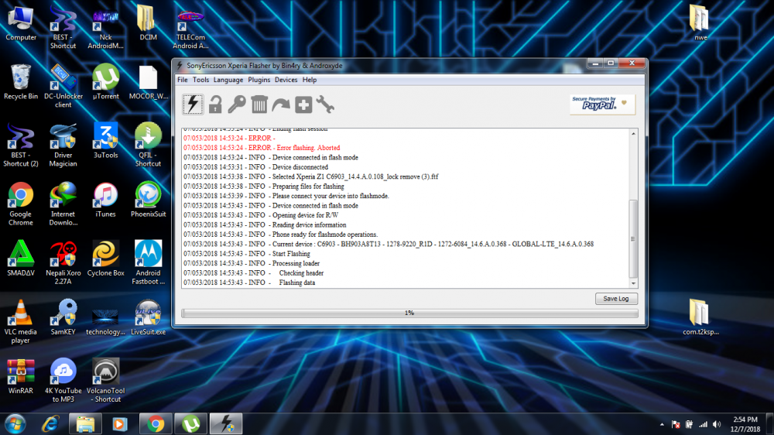
Task: Select the Recycle Bin desktop icon
Action: click(21, 82)
